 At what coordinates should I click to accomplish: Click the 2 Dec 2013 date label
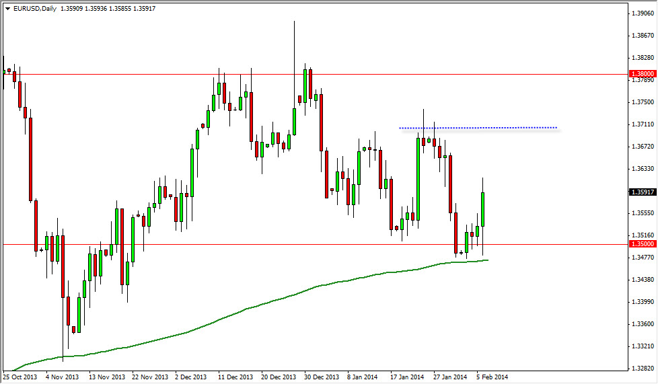(191, 377)
